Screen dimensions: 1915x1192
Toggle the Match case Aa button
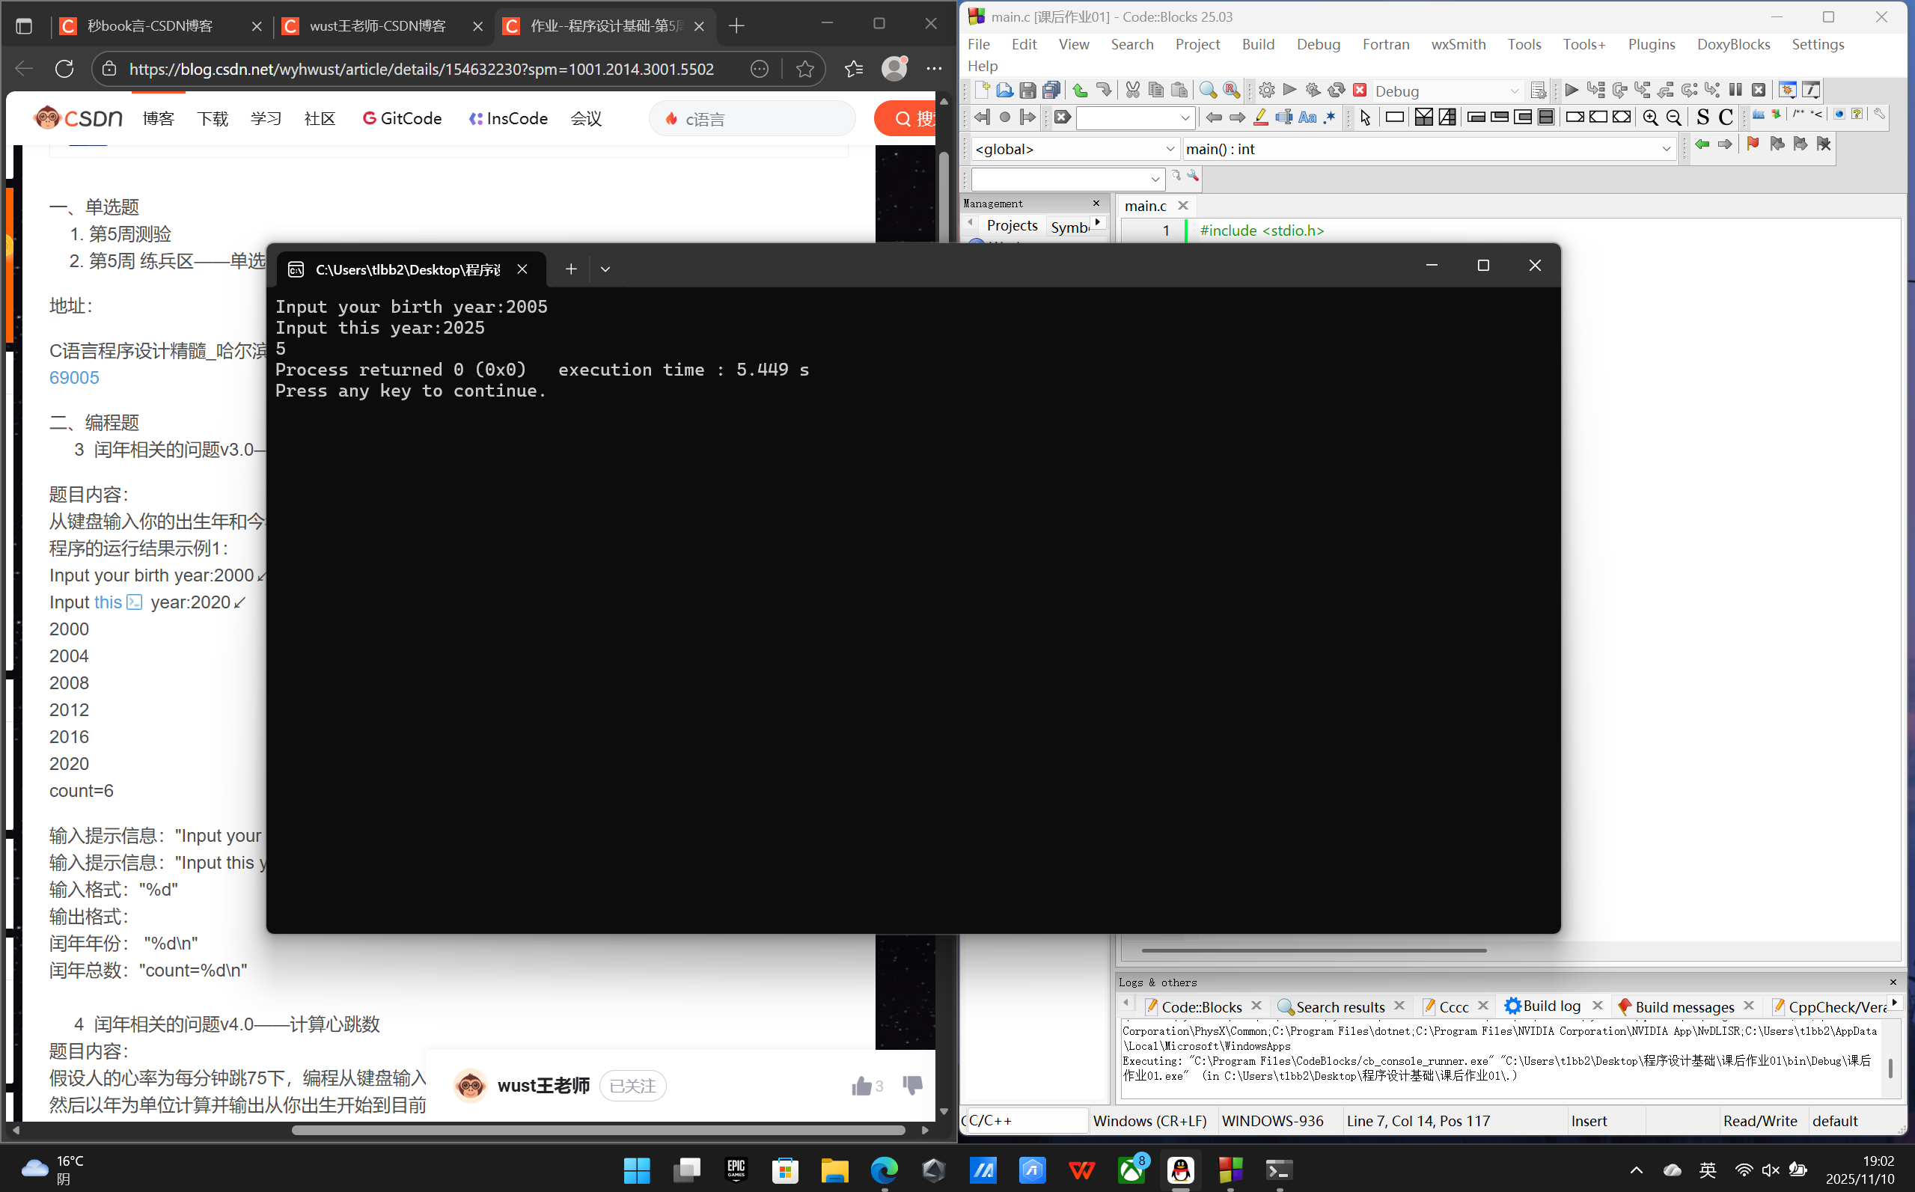(x=1307, y=117)
